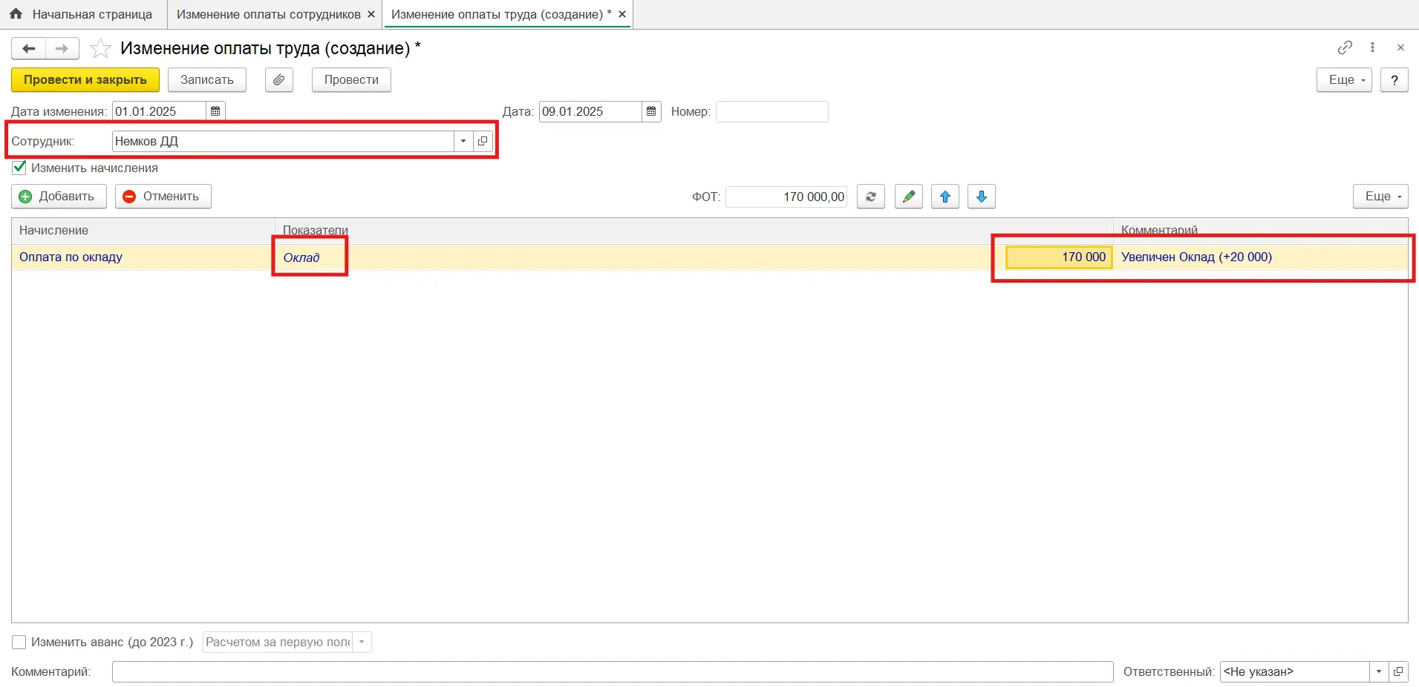Open calendar for Дата изменения field
This screenshot has height=687, width=1419.
coord(215,111)
